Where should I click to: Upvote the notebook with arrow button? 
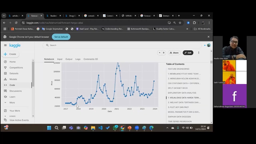(160, 53)
